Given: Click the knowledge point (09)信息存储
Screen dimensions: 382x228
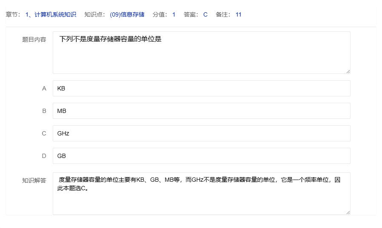Looking at the screenshot, I should 127,14.
